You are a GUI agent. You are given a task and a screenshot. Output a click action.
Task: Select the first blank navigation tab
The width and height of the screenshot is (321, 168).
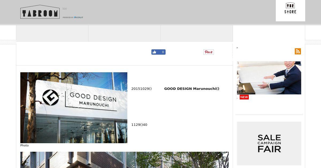coord(52,33)
